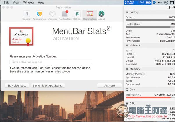Click the Cycle row in Battery section
This screenshot has width=175, height=122.
[150, 31]
